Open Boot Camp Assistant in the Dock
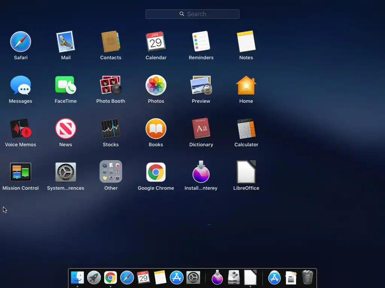This screenshot has height=288, width=385. pos(234,277)
